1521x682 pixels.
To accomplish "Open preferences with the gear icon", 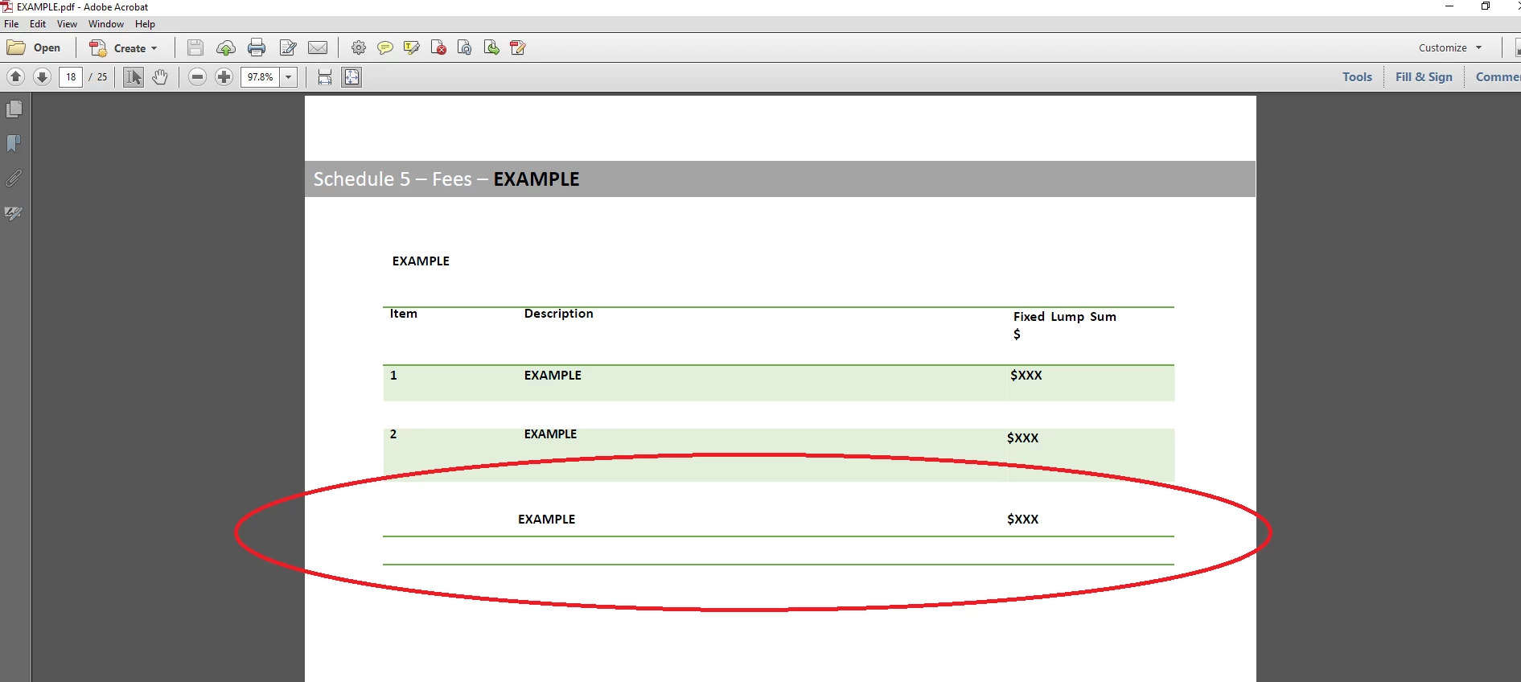I will tap(359, 48).
